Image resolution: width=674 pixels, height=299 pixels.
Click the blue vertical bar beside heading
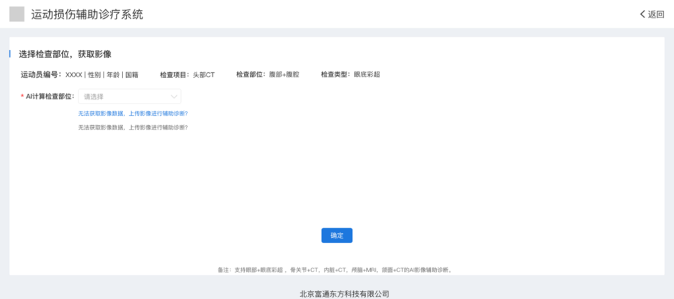tap(10, 54)
